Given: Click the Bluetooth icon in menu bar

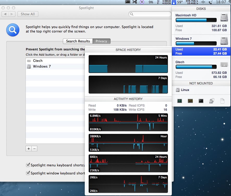Looking at the screenshot, I should [203, 2].
